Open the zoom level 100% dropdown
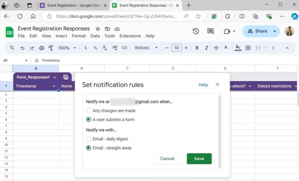This screenshot has height=181, width=299. point(67,48)
